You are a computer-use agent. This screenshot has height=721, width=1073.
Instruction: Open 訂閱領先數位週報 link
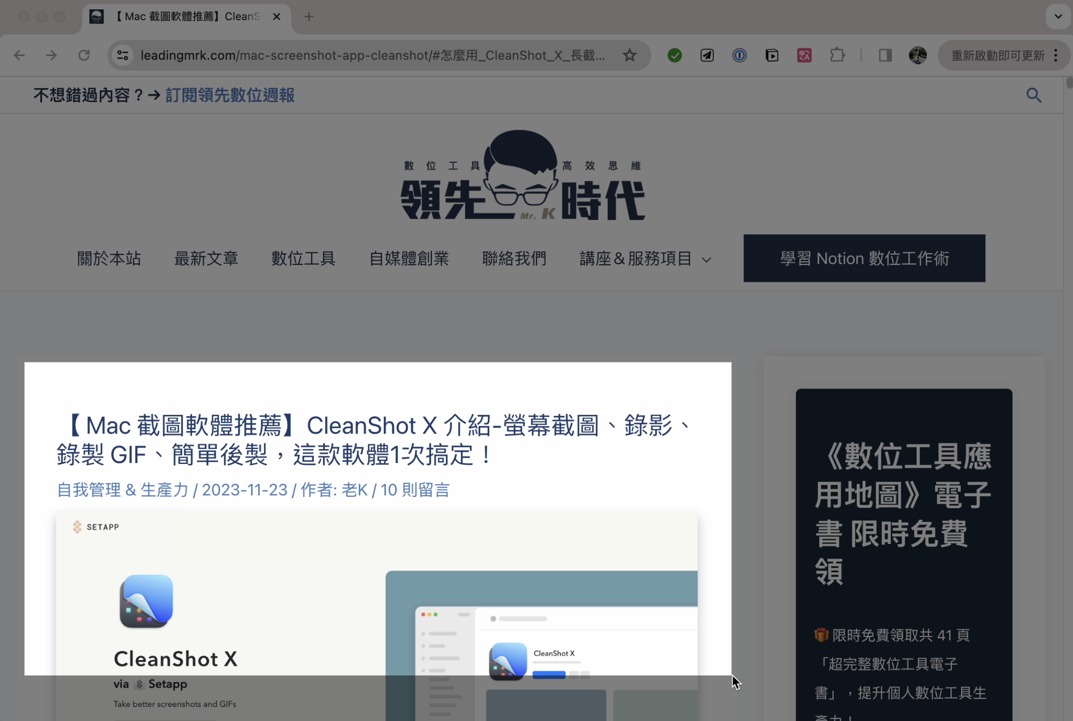[x=230, y=95]
